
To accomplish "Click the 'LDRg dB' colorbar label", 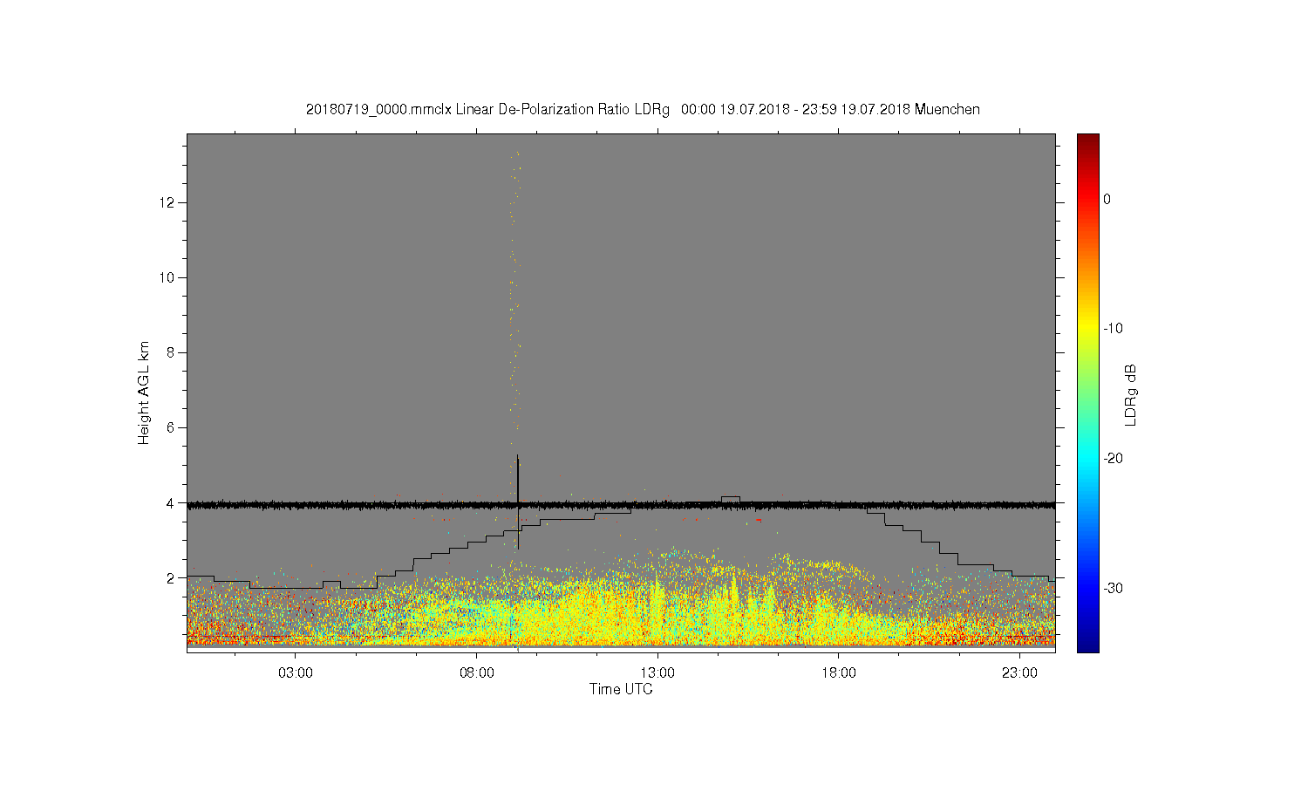I will pos(1130,395).
